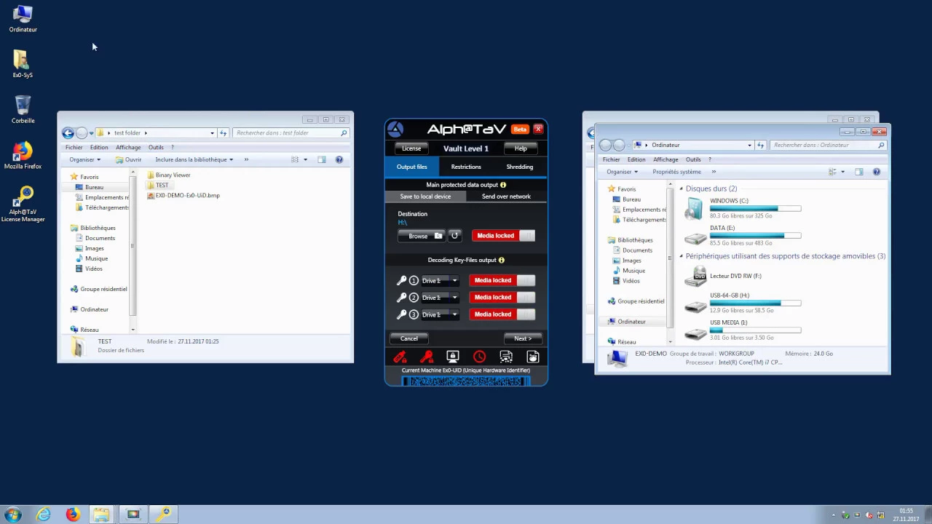Switch to the Shredding tab

point(520,167)
